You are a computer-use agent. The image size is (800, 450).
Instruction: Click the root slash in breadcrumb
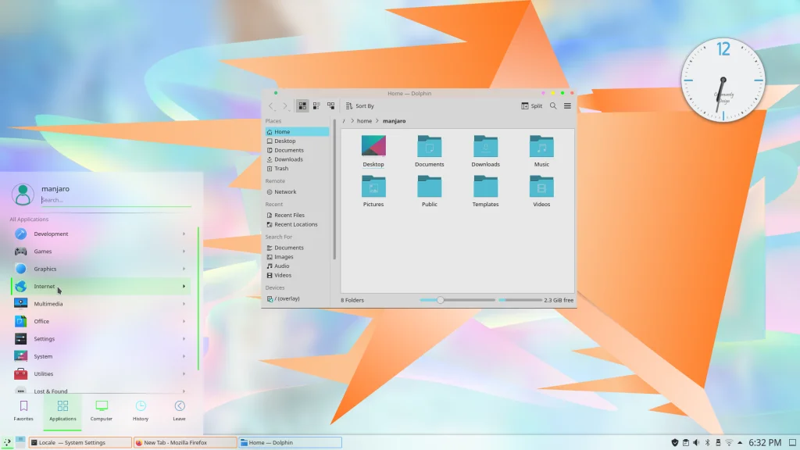(x=344, y=121)
